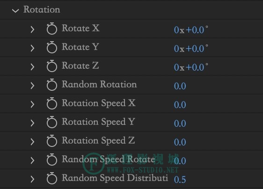Image resolution: width=263 pixels, height=189 pixels.
Task: Edit the Rotation Speed Y value
Action: pyautogui.click(x=180, y=124)
